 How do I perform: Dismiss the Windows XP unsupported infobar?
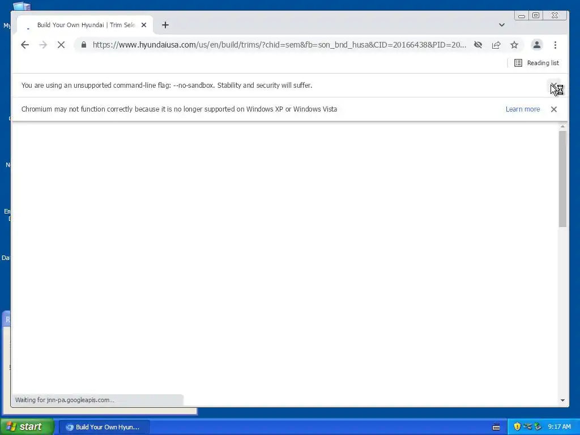pos(554,109)
